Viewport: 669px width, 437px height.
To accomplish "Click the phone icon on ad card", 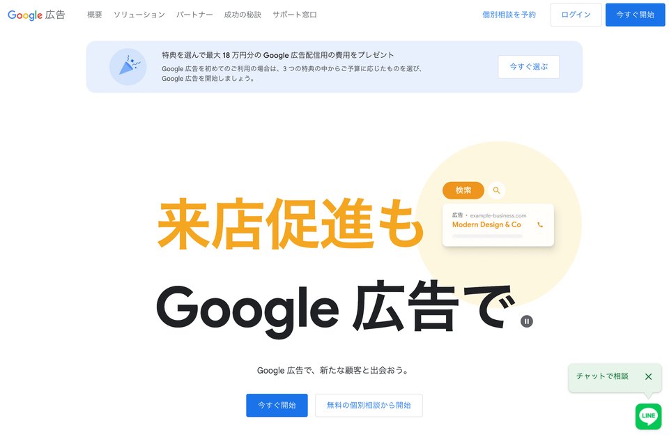I will pos(540,225).
